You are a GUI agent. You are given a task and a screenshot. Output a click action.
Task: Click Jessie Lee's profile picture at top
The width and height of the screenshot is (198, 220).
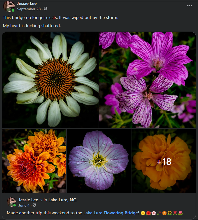[x=9, y=6]
